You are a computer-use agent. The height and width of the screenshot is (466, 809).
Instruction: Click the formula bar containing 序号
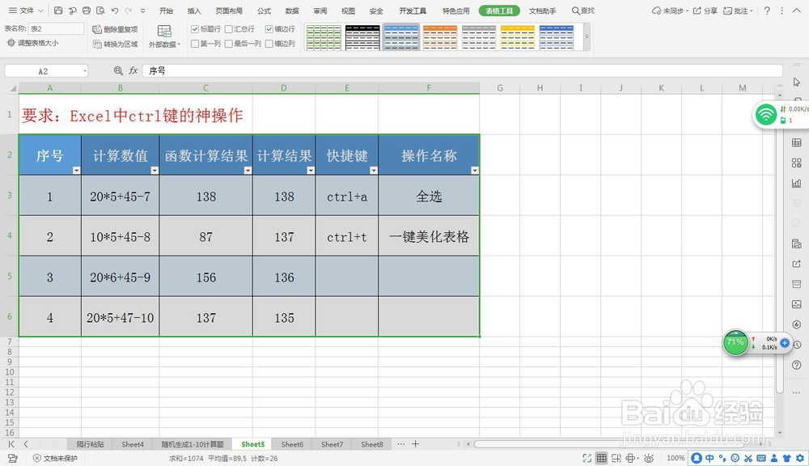click(462, 70)
